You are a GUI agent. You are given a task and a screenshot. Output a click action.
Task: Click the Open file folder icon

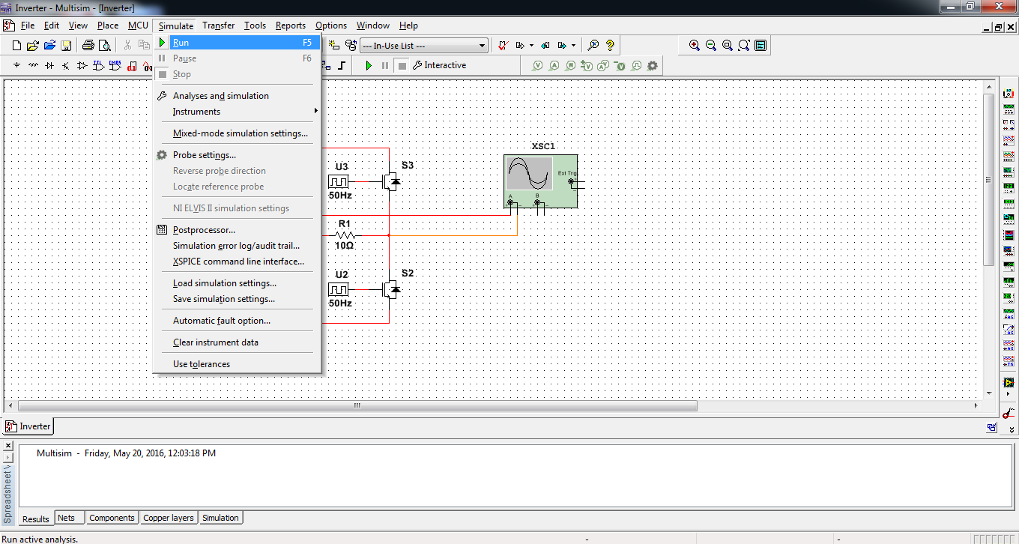pos(33,46)
